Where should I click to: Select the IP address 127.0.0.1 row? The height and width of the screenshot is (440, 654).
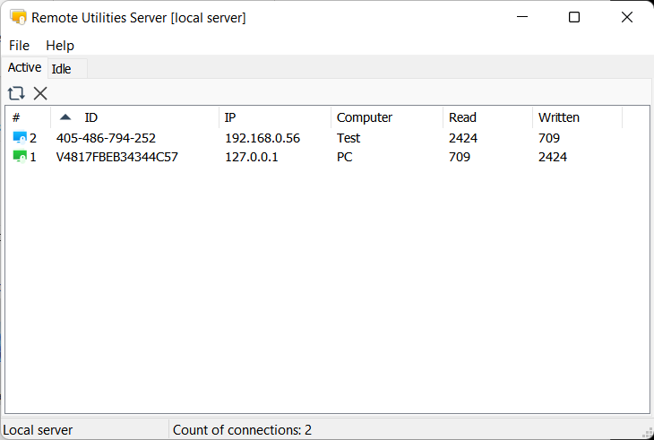pos(252,157)
